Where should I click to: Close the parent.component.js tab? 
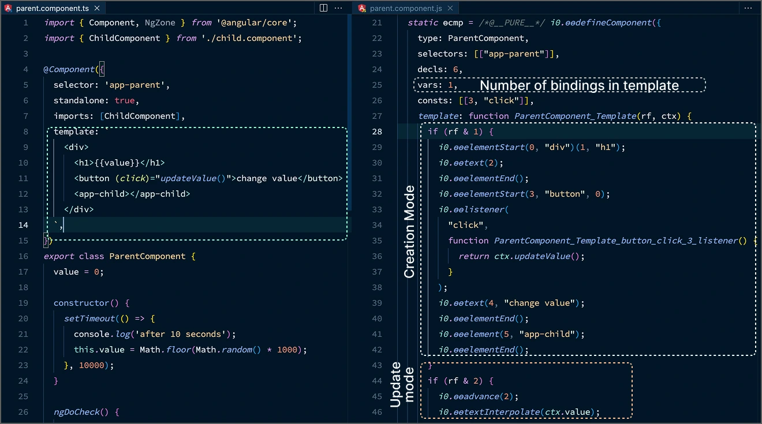point(450,8)
